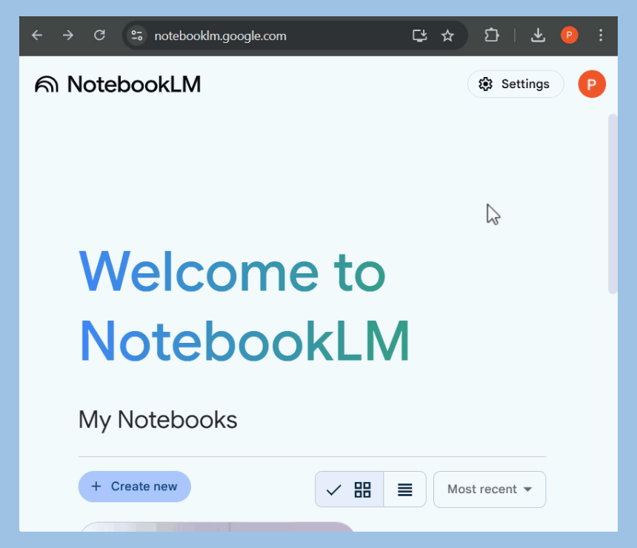This screenshot has height=548, width=637.
Task: Click the cast screen icon
Action: click(419, 35)
